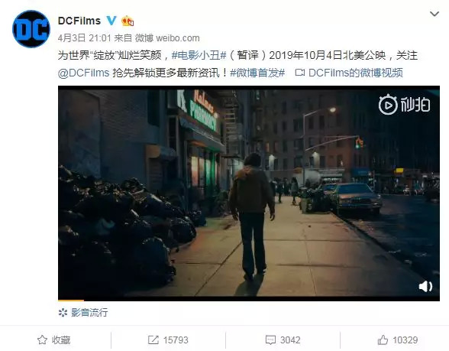
Task: Click the post timestamp 4月3日 21:01
Action: [85, 38]
